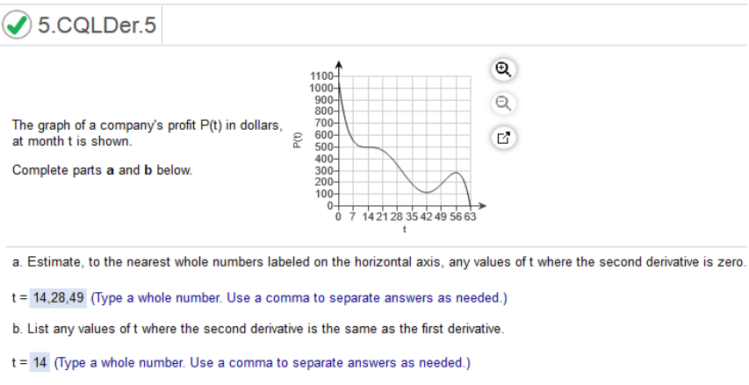
Task: Click hint text after part b answer
Action: [x=263, y=363]
